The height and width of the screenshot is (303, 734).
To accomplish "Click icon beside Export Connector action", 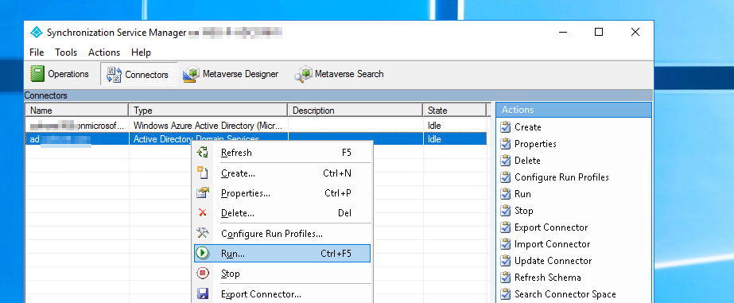I will (x=505, y=227).
